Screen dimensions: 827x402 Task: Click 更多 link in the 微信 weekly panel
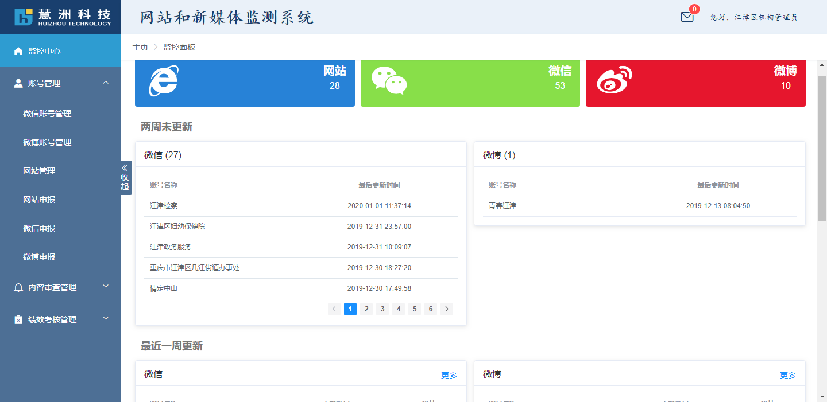pyautogui.click(x=449, y=376)
